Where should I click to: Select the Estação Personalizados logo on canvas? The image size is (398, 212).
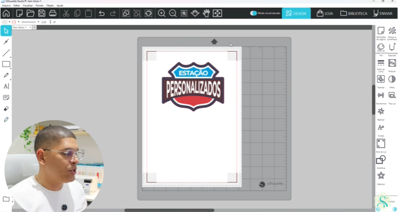click(x=193, y=86)
